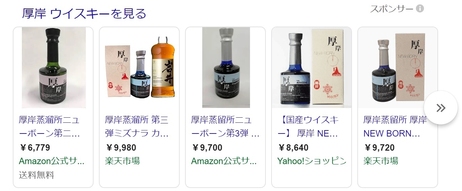Open 【国産ウイスキー】厚岸 NE... product title
462x191 pixels.
point(308,126)
